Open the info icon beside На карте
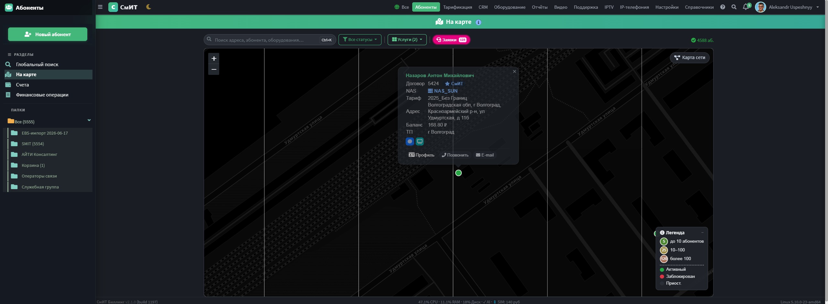The width and height of the screenshot is (828, 304). point(479,22)
